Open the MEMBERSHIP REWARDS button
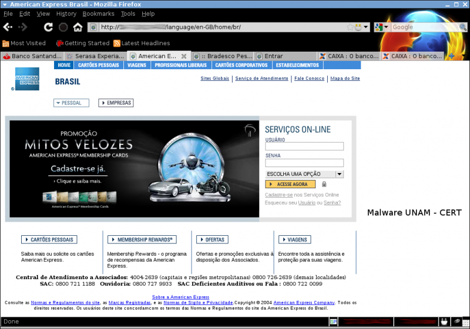 (142, 240)
